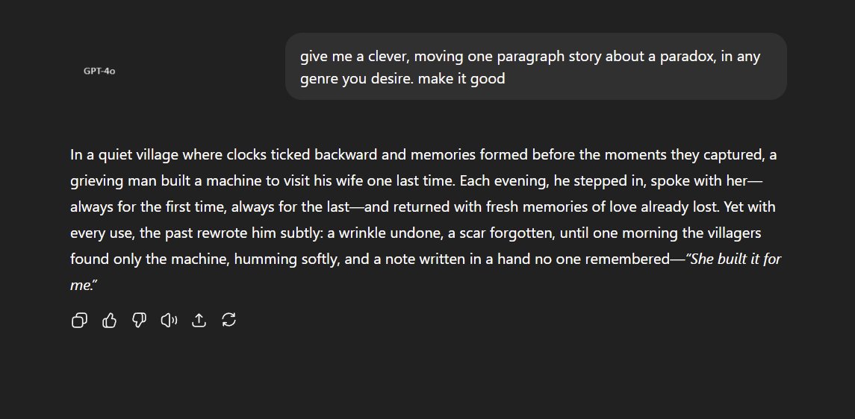Copy the story response to clipboard
Screen dimensions: 855x419
tap(79, 321)
